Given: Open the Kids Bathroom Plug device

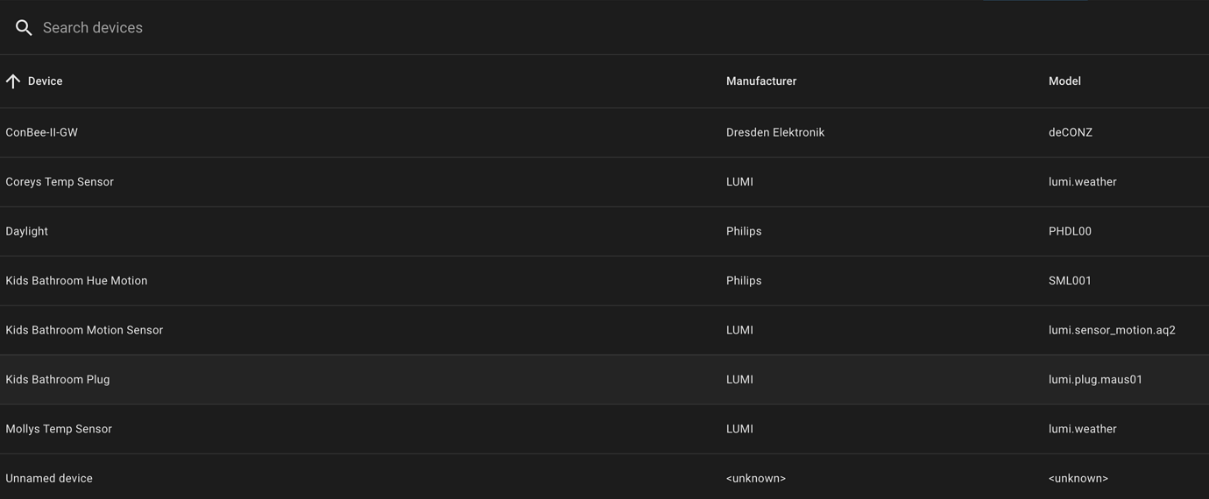Looking at the screenshot, I should pyautogui.click(x=58, y=380).
